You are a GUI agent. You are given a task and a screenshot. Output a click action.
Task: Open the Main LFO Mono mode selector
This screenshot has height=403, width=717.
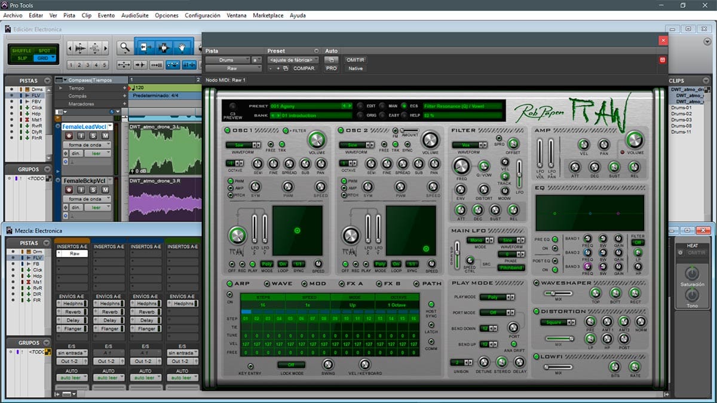click(479, 240)
